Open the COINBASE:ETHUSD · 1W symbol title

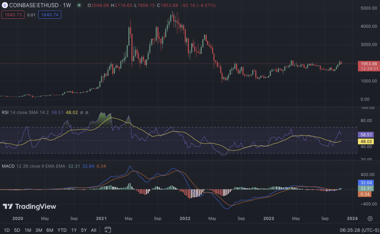coord(40,5)
